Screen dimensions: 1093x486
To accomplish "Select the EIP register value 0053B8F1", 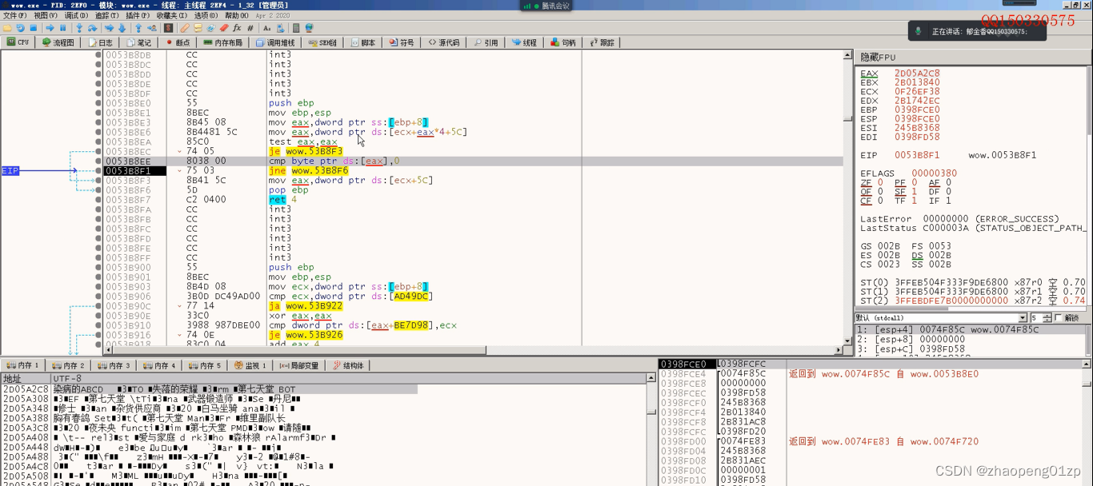I will 917,155.
